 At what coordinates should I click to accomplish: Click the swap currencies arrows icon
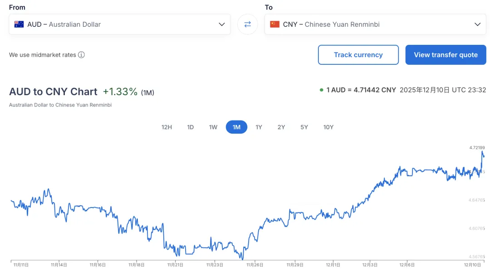tap(247, 24)
